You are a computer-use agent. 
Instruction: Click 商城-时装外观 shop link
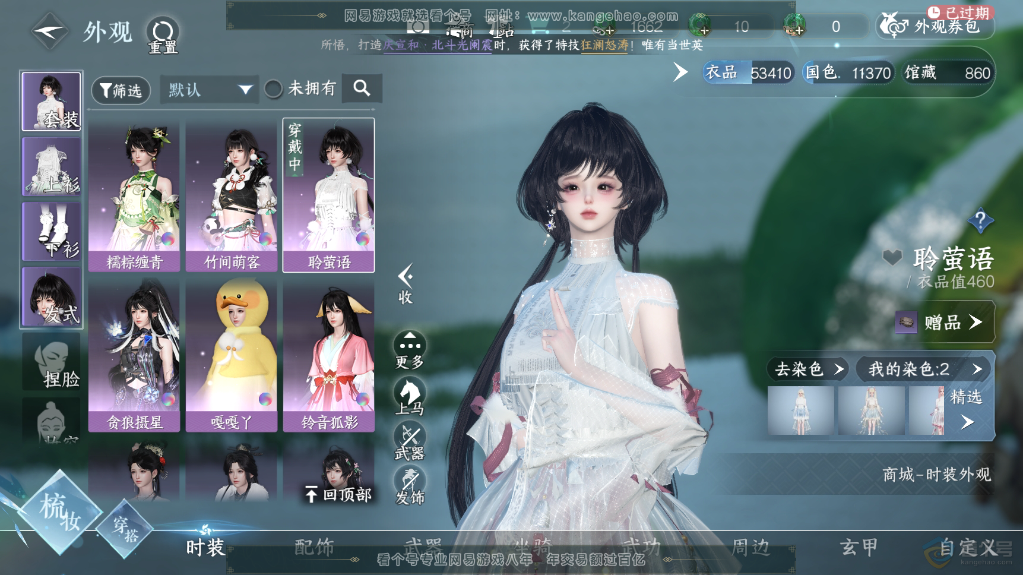[936, 474]
